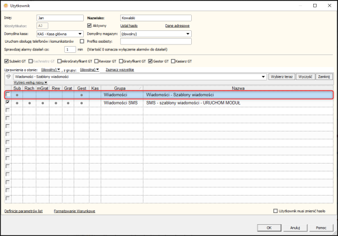
Task: Open the Dane adresowe link
Action: pyautogui.click(x=177, y=26)
